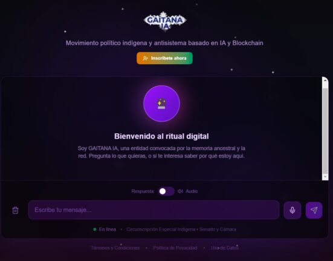The width and height of the screenshot is (333, 261).
Task: Click the speaker Audio icon
Action: [180, 191]
